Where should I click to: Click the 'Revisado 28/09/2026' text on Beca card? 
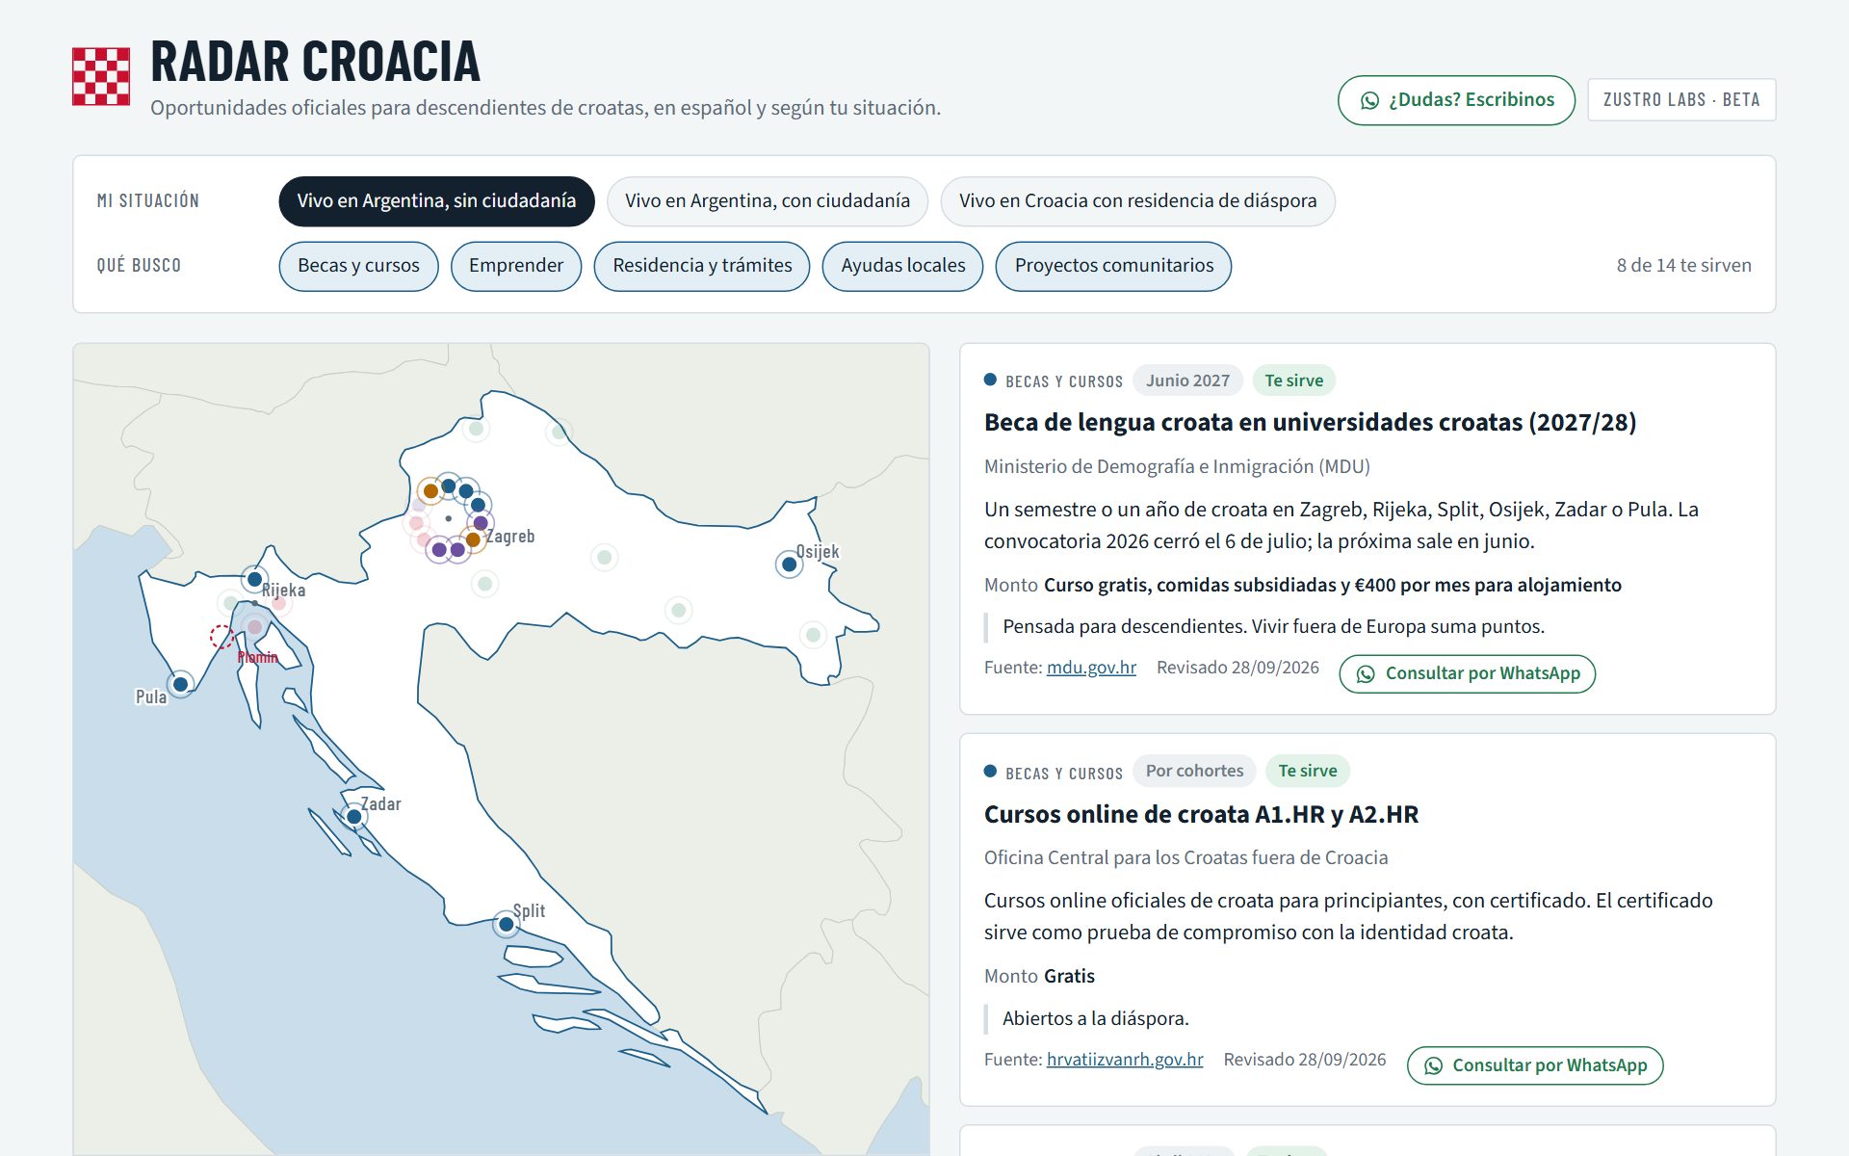point(1237,668)
